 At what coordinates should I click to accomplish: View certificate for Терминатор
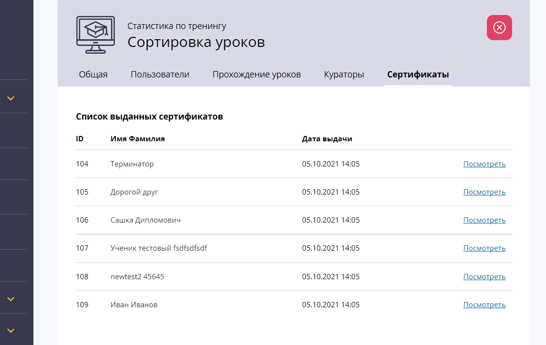coord(484,164)
